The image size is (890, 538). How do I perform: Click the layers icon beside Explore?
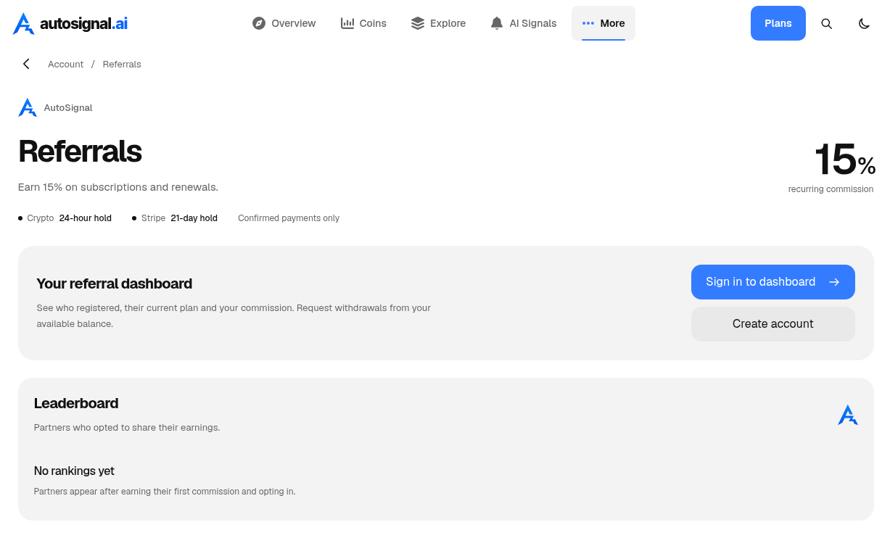pyautogui.click(x=418, y=23)
